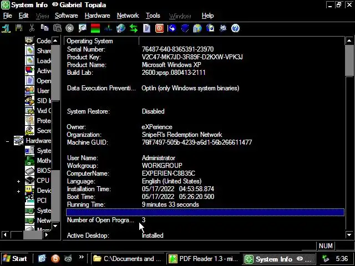Open the Software menu
Viewport: 355px width, 266px height.
point(67,16)
